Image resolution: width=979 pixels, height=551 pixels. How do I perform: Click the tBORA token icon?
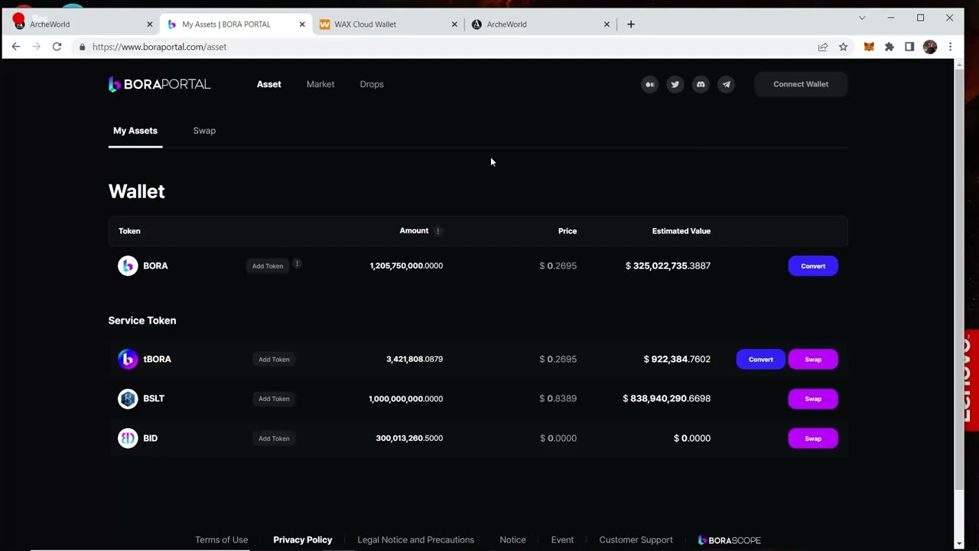(x=128, y=359)
